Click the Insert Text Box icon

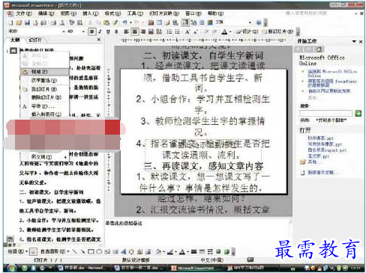(x=107, y=251)
